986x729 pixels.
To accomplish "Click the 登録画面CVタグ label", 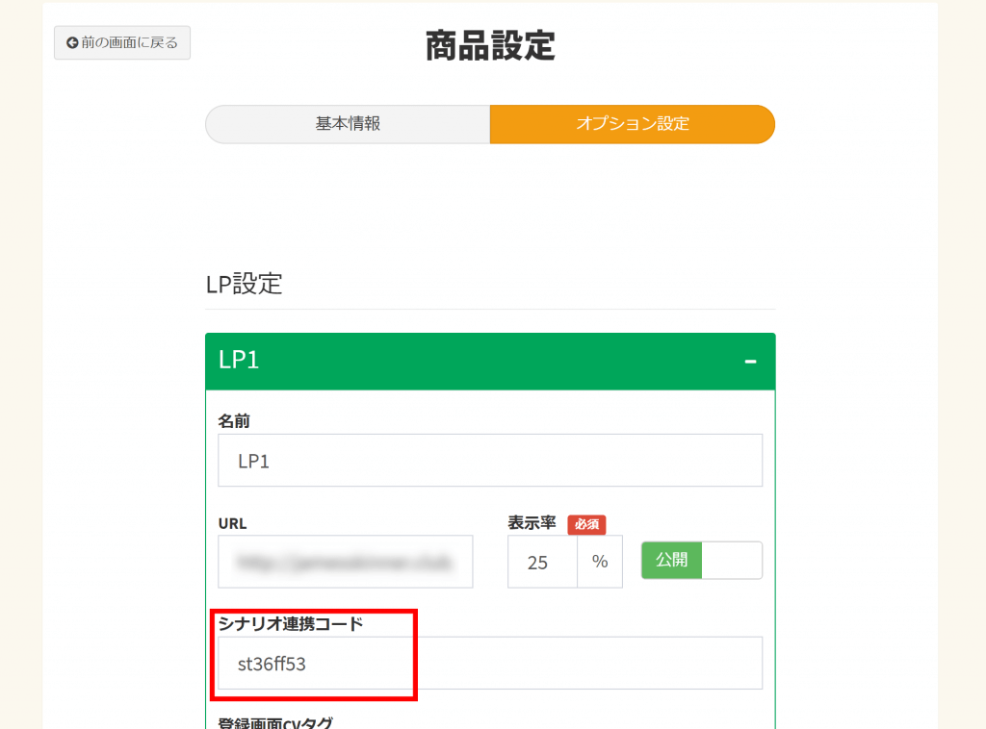I will click(275, 723).
